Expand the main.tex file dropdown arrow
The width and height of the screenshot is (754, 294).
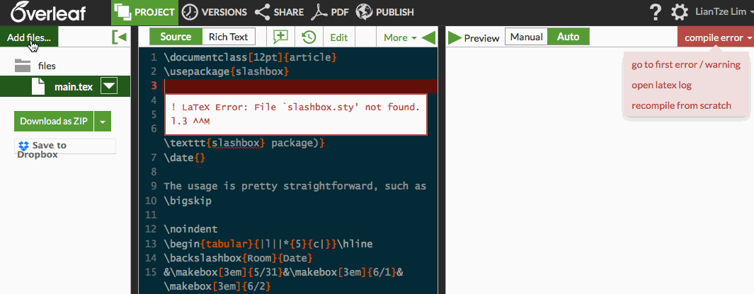pyautogui.click(x=108, y=87)
